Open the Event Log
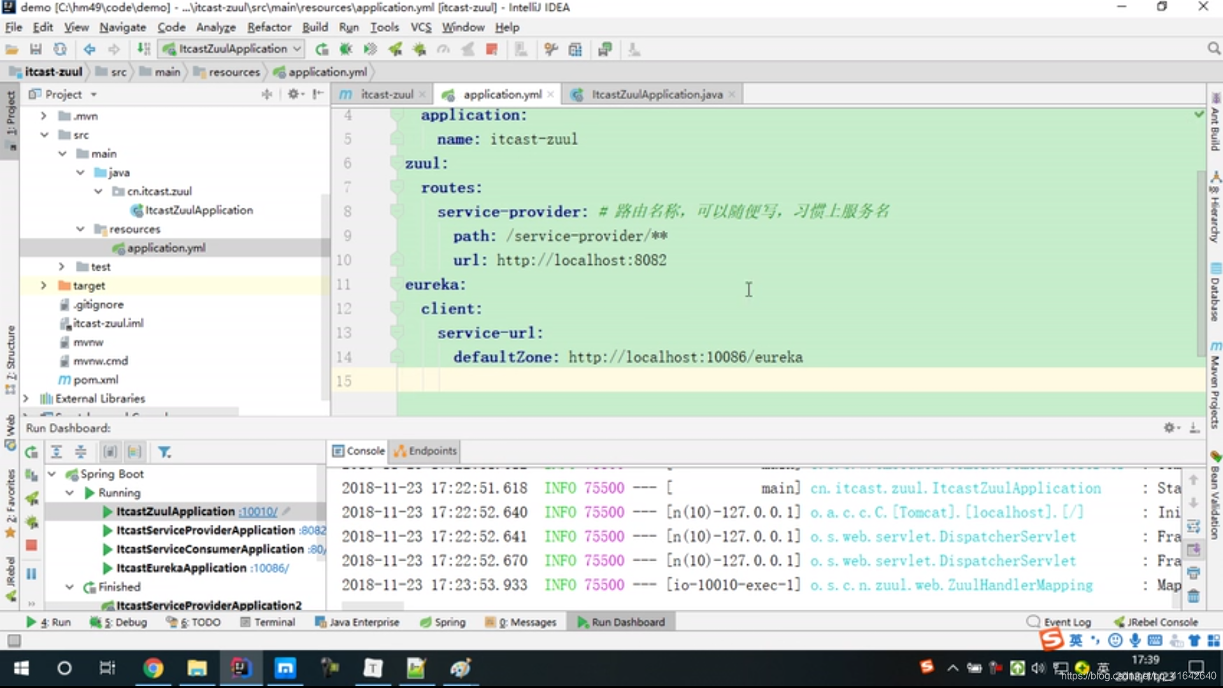 [x=1059, y=622]
